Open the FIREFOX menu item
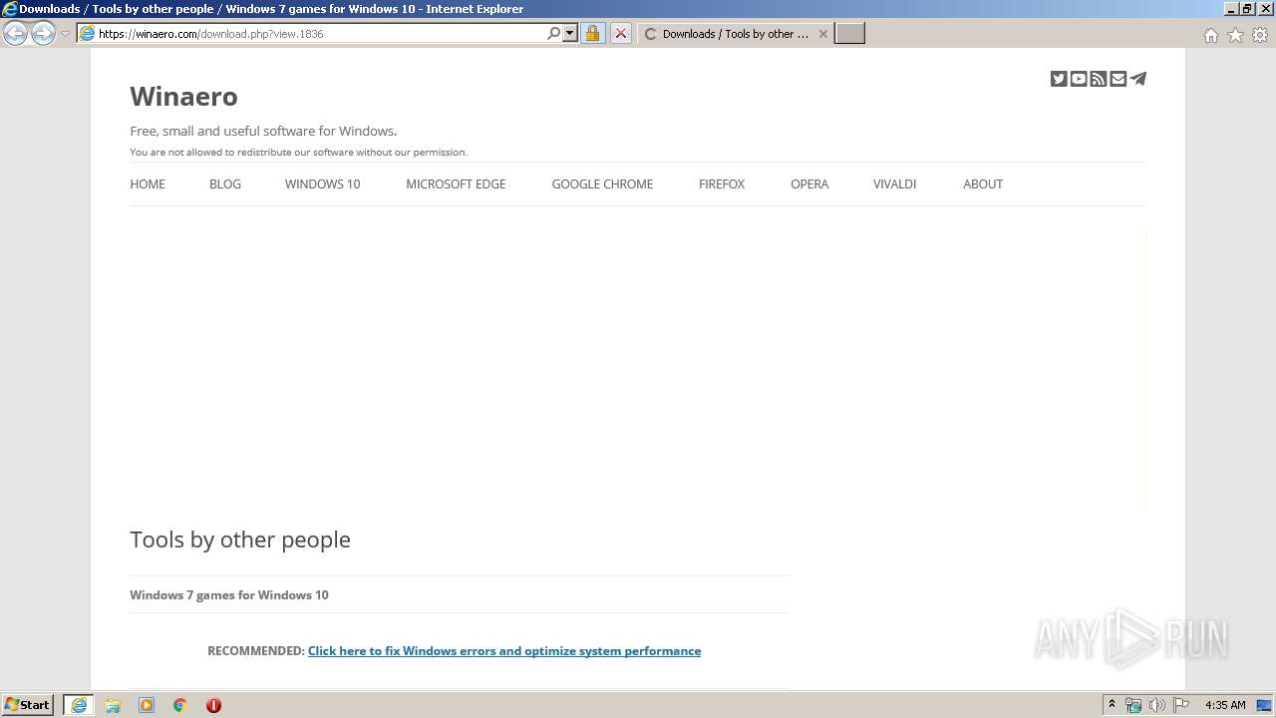 click(722, 183)
